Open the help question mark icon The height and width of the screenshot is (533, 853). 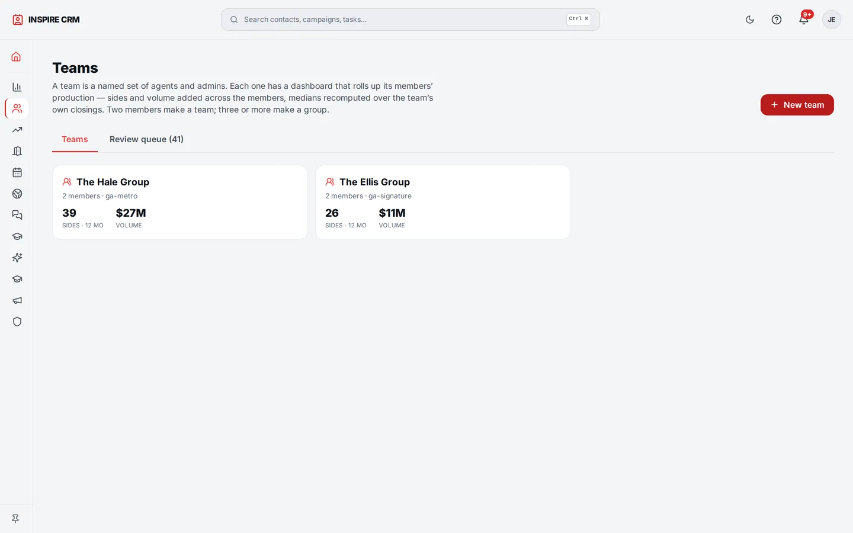coord(777,20)
